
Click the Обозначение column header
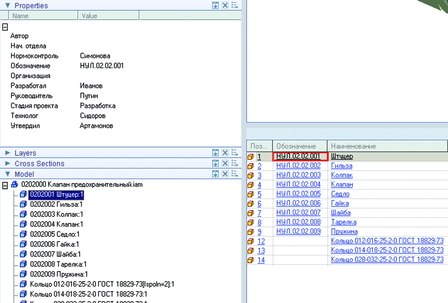[300, 146]
